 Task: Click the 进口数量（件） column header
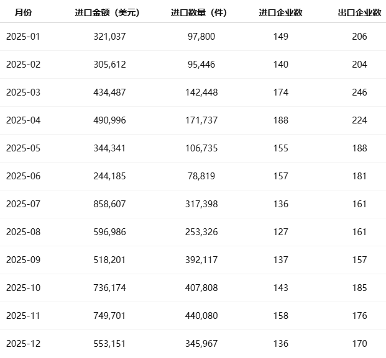(x=201, y=12)
